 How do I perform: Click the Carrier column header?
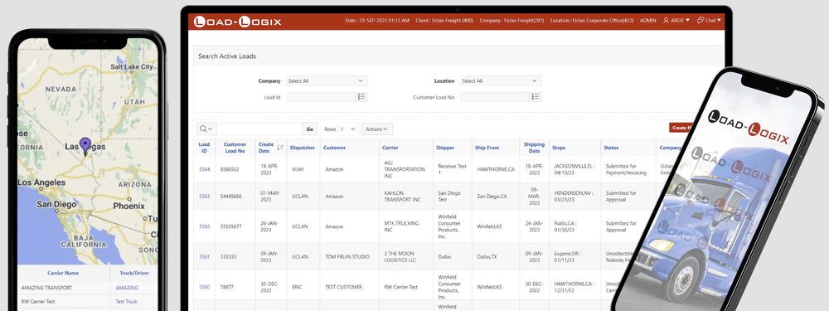click(390, 148)
